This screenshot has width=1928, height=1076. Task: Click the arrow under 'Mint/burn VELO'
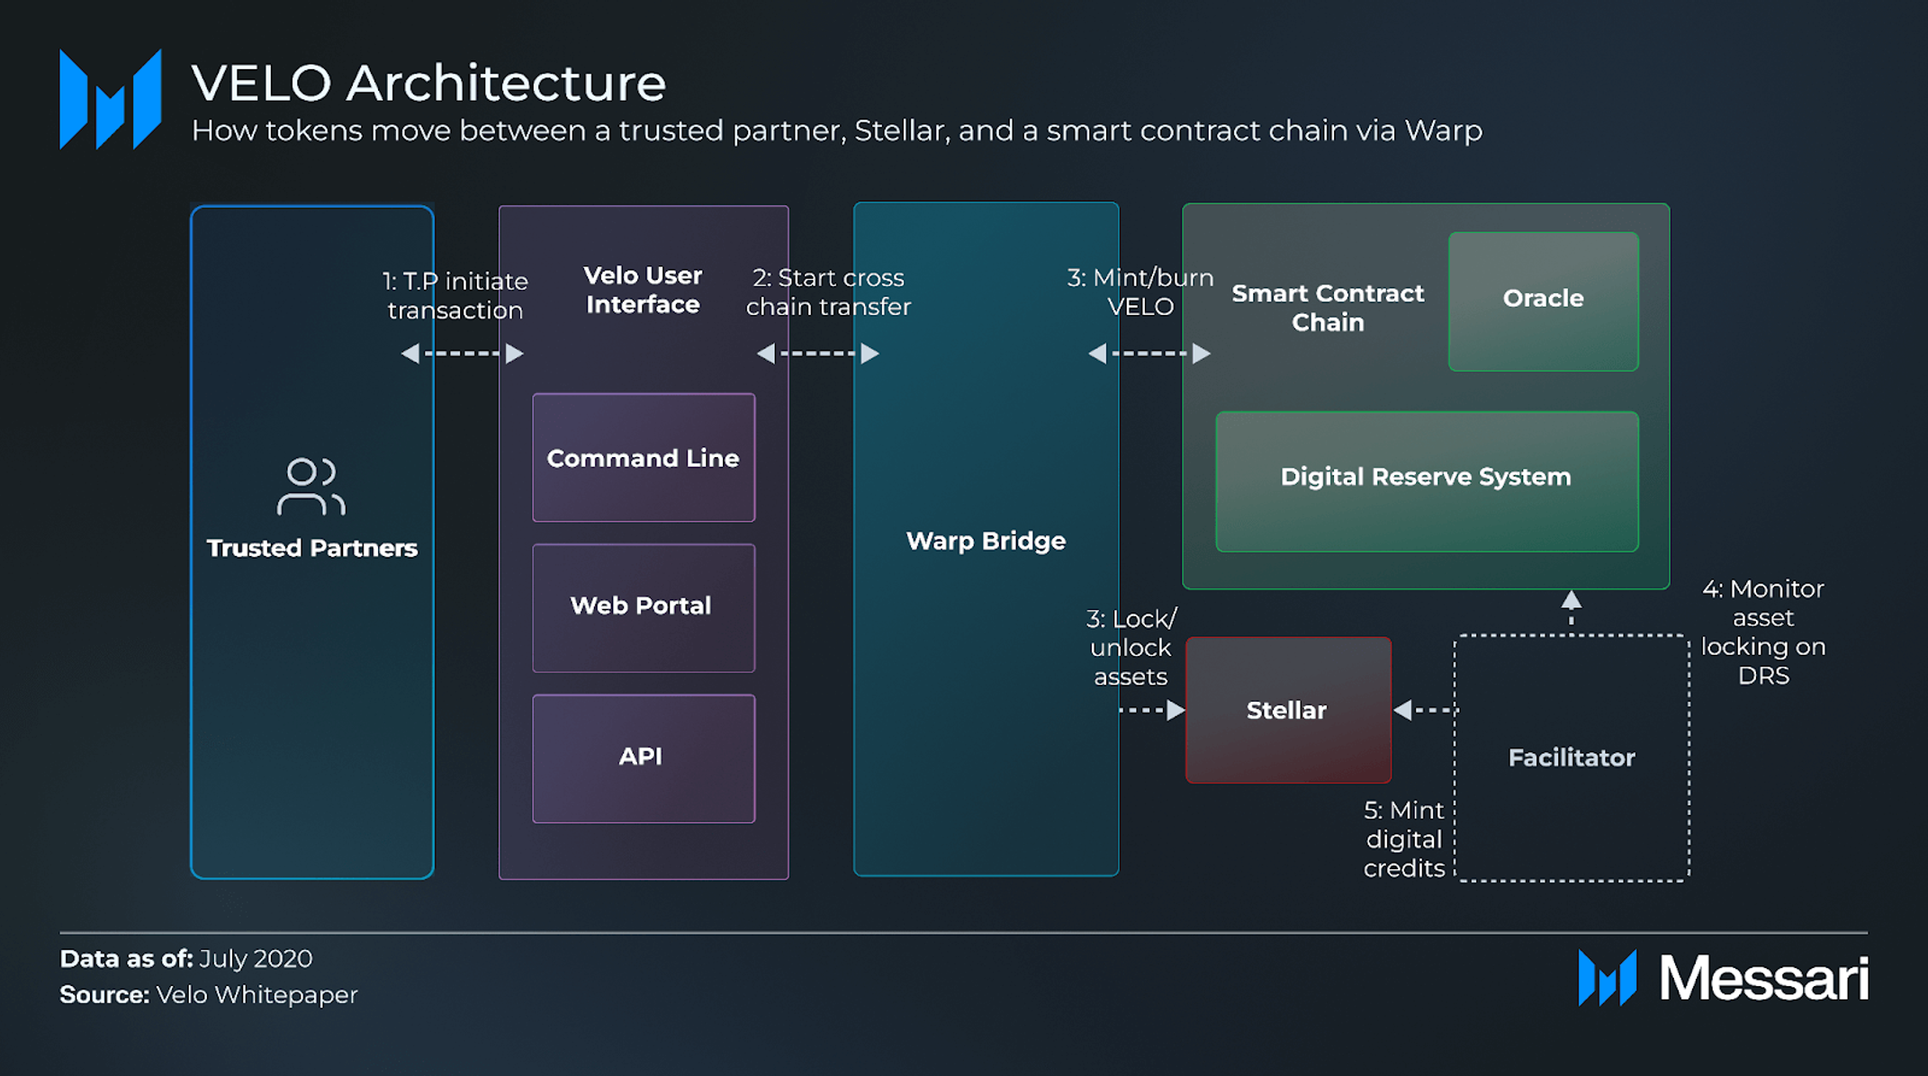(1149, 354)
